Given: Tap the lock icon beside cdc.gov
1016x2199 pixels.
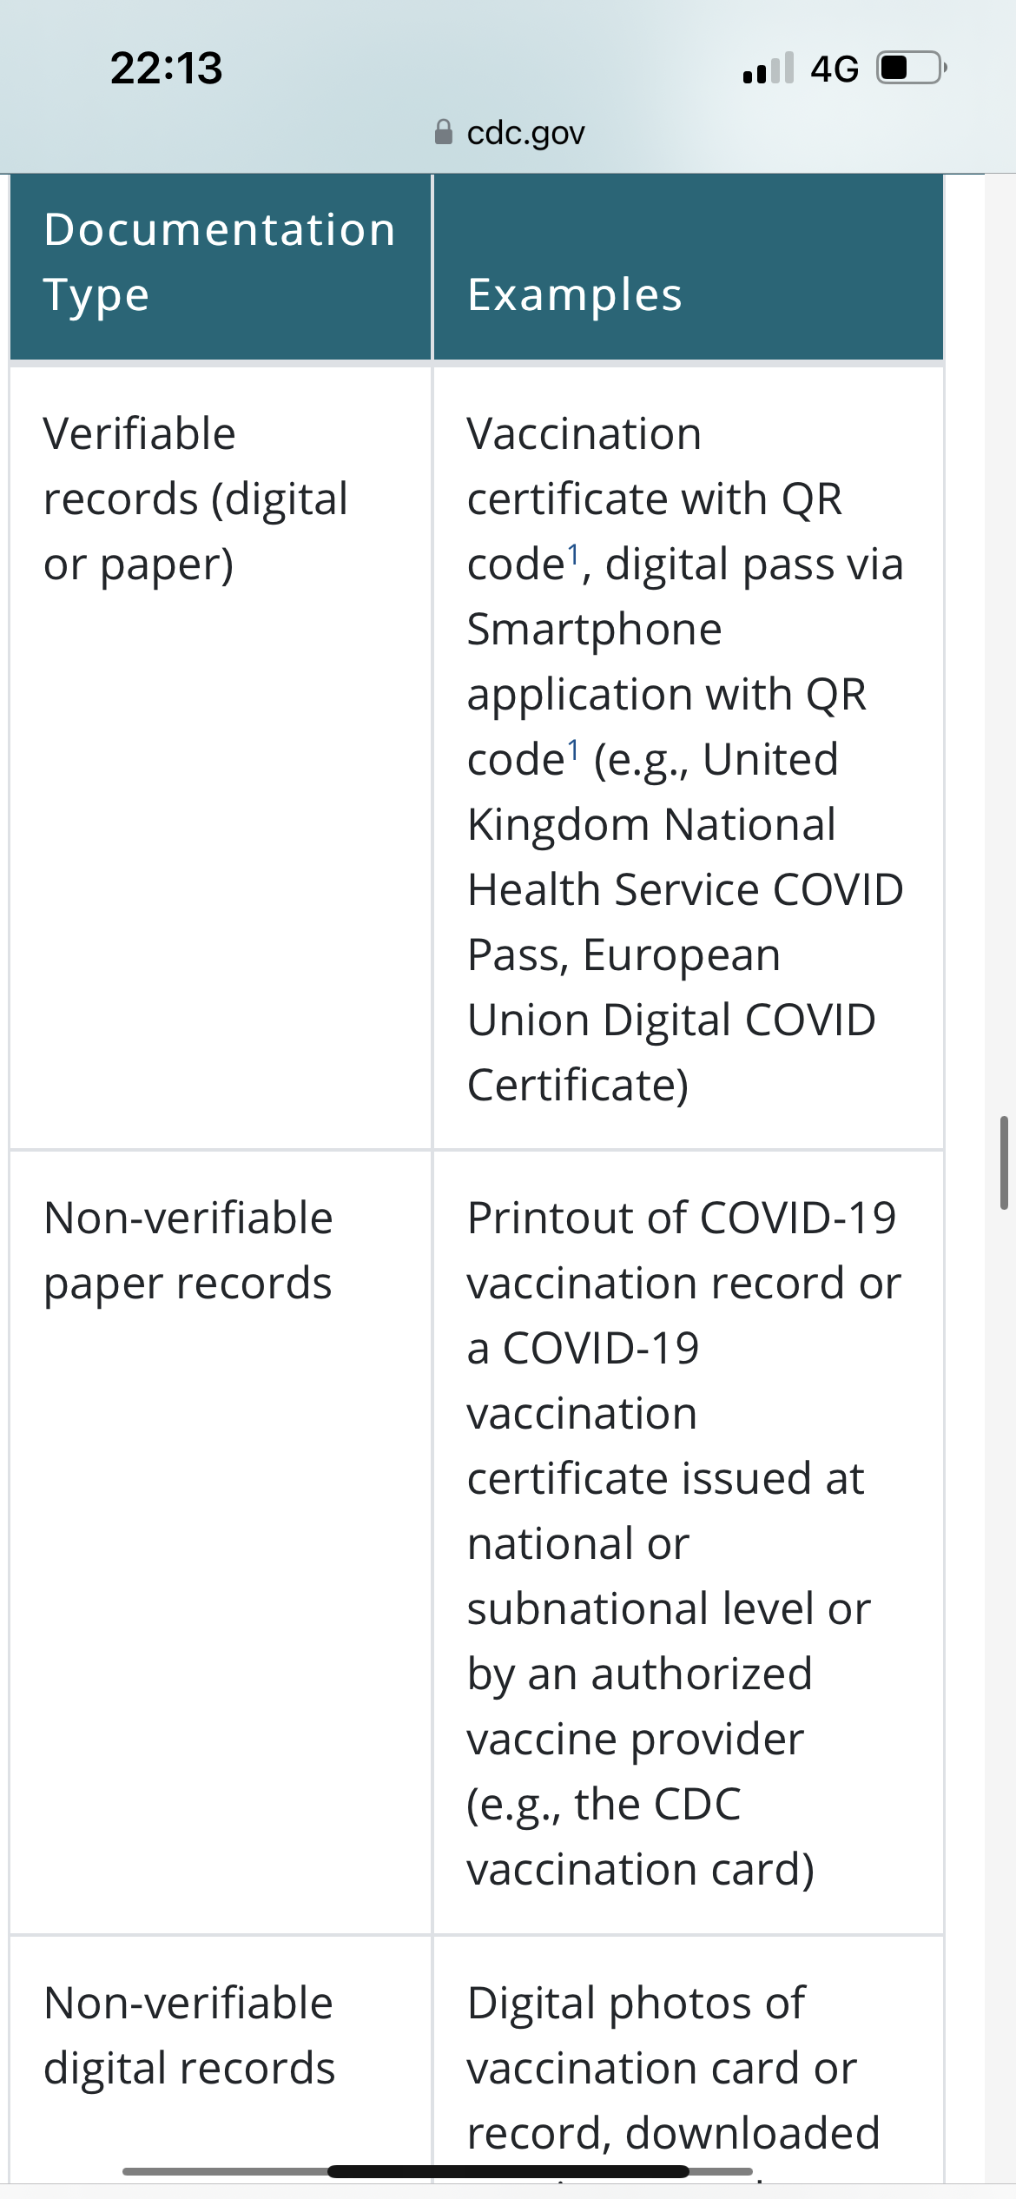Looking at the screenshot, I should point(443,132).
